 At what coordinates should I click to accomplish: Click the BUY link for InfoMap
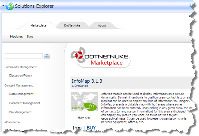91,128
